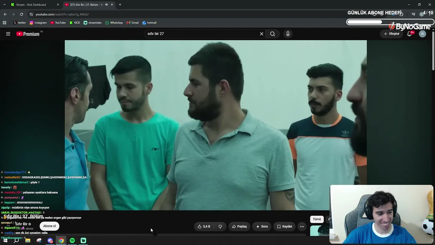This screenshot has height=245, width=435.
Task: Open the YouTube account avatar menu
Action: [422, 34]
